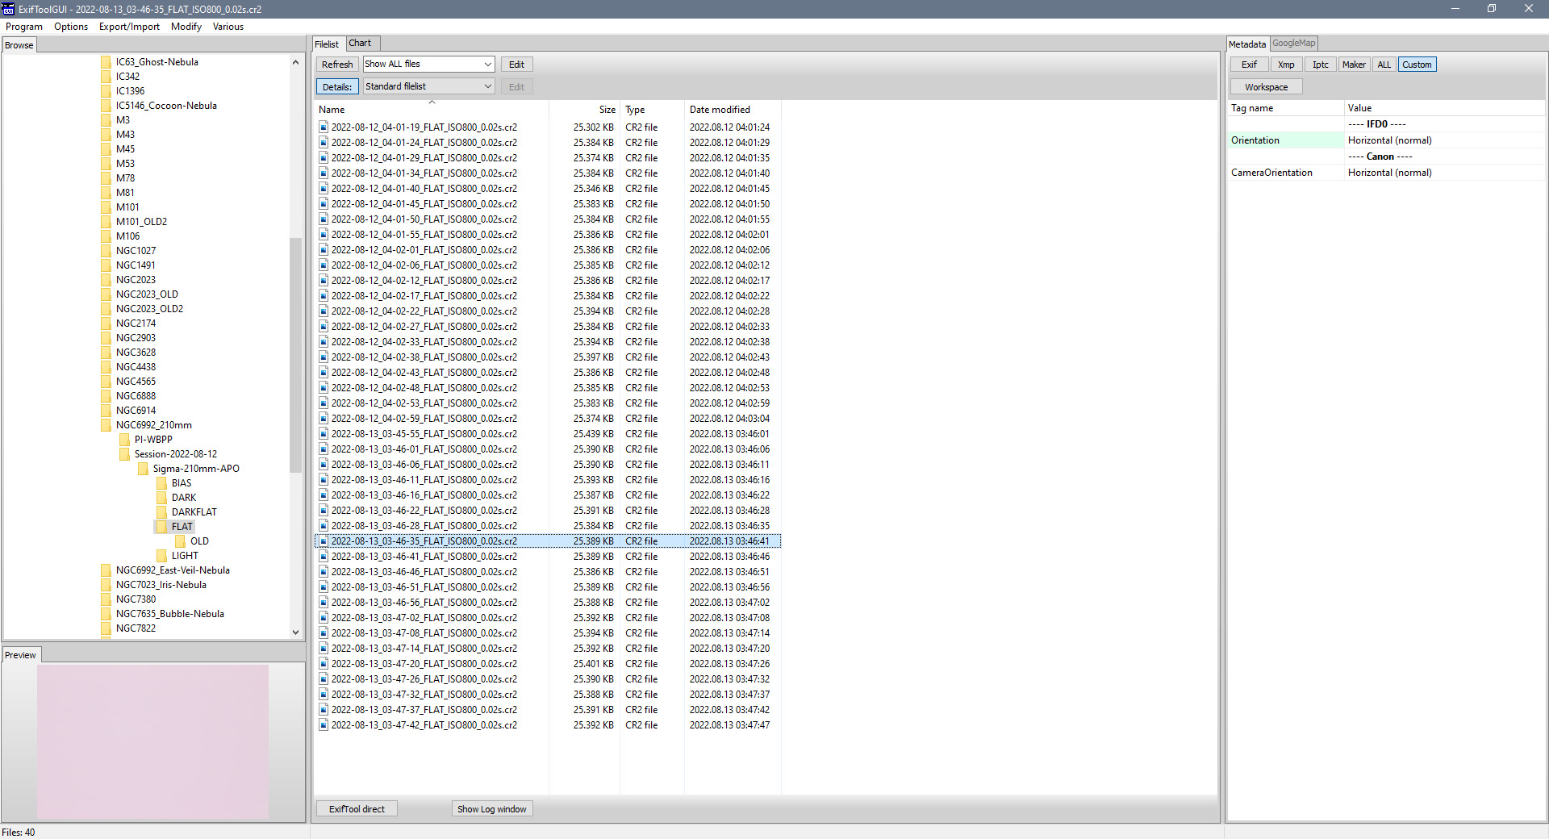The image size is (1549, 839).
Task: Click the PI-WBPP folder icon
Action: point(124,440)
